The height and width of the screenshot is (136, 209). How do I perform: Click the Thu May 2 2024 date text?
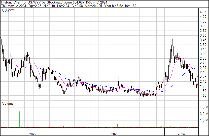click(13, 6)
